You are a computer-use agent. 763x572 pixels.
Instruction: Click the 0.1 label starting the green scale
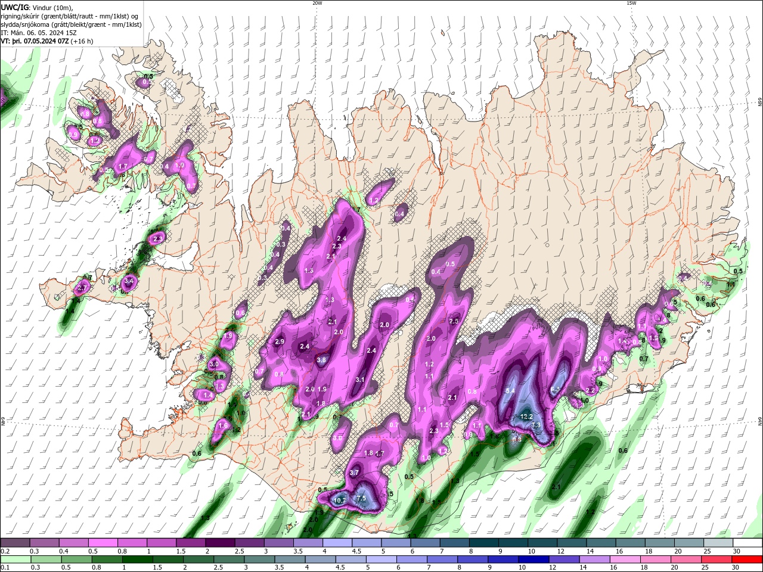[5, 568]
